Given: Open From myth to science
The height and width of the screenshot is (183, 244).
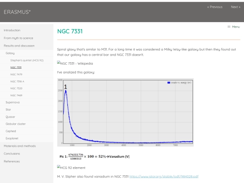Looking at the screenshot, I should click(x=19, y=38).
